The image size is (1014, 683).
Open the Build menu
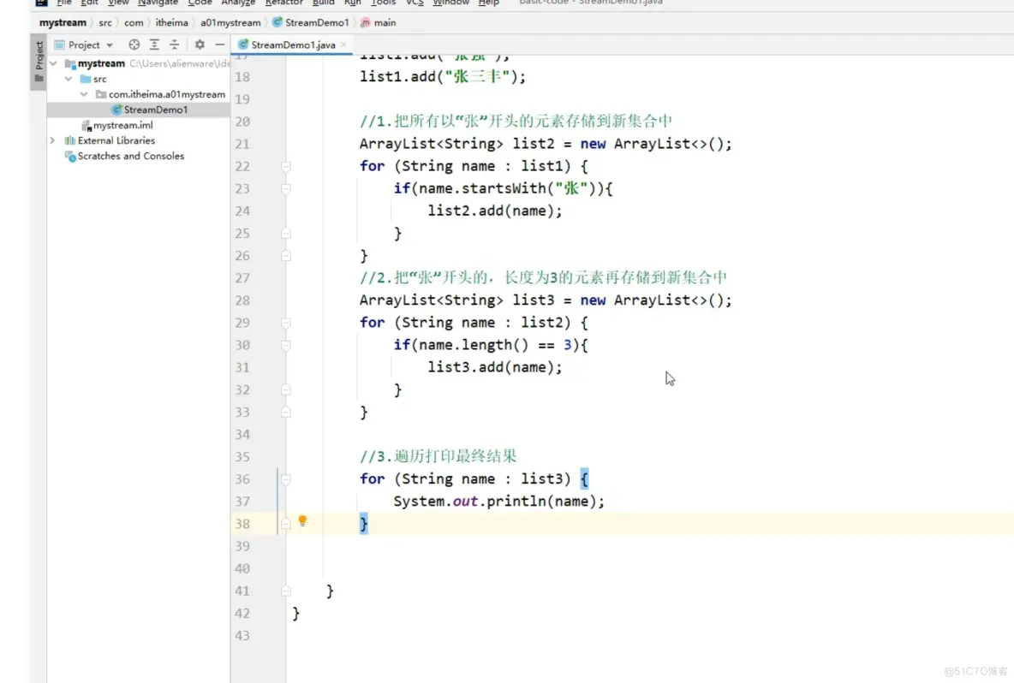coord(324,3)
